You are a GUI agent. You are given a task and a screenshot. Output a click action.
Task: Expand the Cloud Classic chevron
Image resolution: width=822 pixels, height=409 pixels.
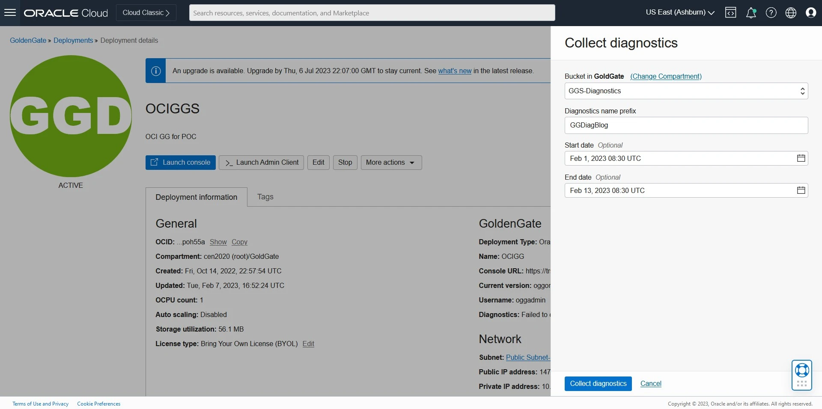pyautogui.click(x=167, y=13)
